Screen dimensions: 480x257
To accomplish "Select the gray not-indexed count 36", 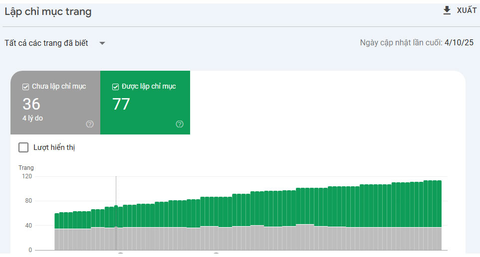I will 31,104.
